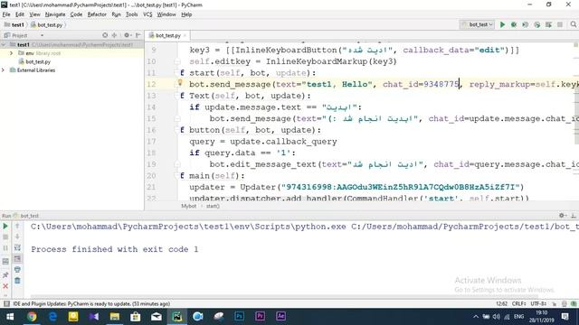Toggle Scroll to End in console
579x325 pixels.
click(17, 259)
